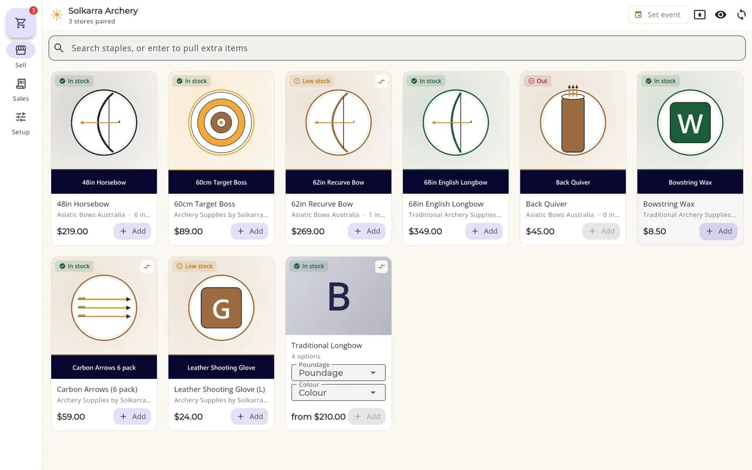The width and height of the screenshot is (752, 470).
Task: Click the 62in Recurve Bow product image
Action: tap(338, 132)
